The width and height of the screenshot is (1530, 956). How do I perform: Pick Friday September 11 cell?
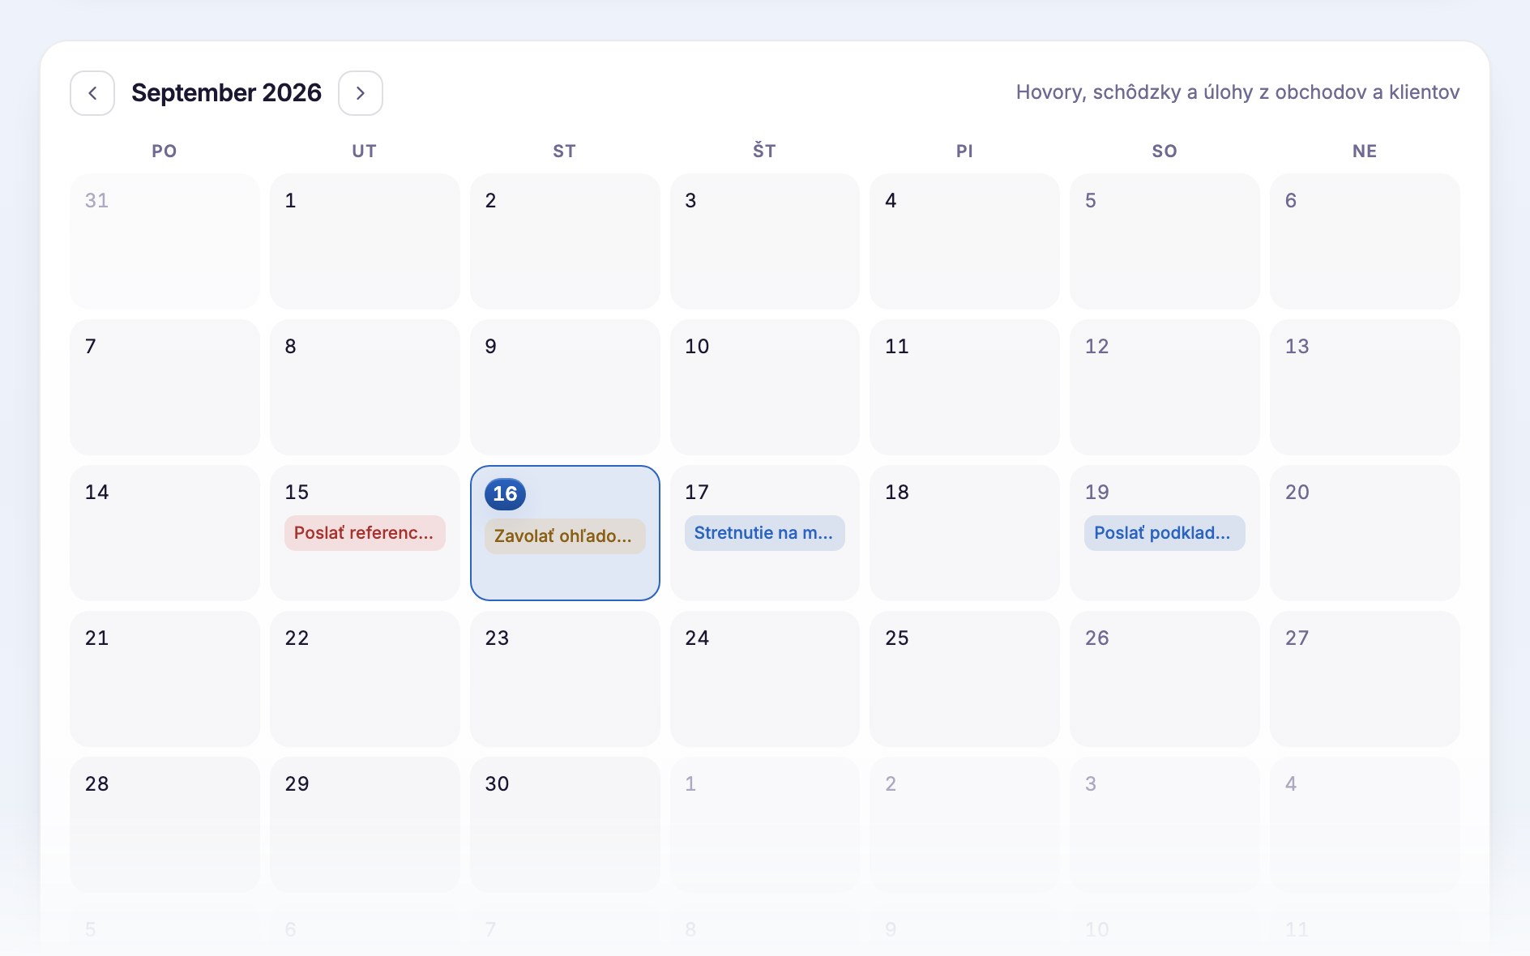click(x=964, y=387)
